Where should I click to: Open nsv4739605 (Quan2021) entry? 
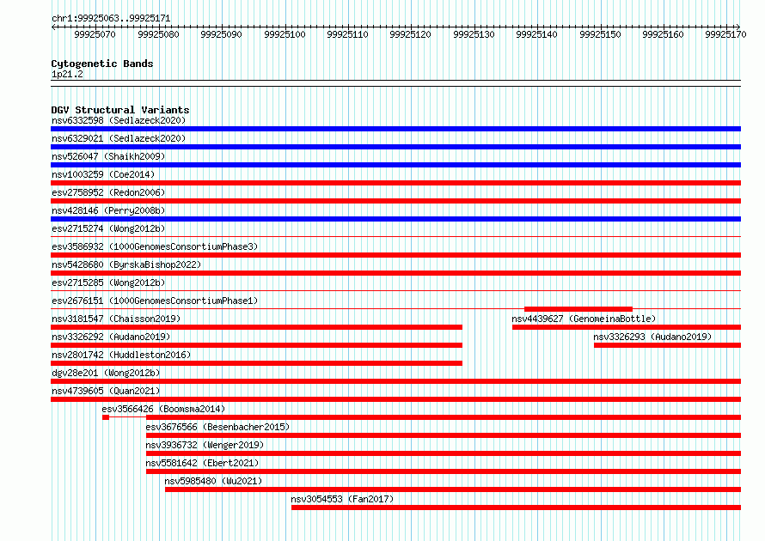click(106, 391)
